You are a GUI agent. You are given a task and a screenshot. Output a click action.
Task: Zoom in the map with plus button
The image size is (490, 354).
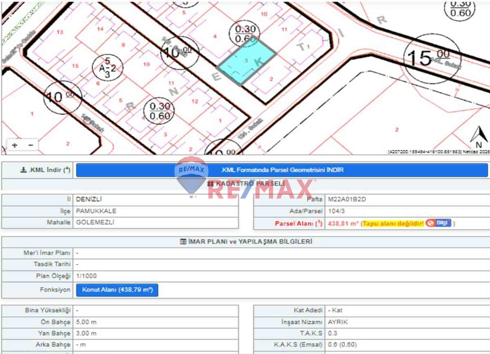point(15,145)
